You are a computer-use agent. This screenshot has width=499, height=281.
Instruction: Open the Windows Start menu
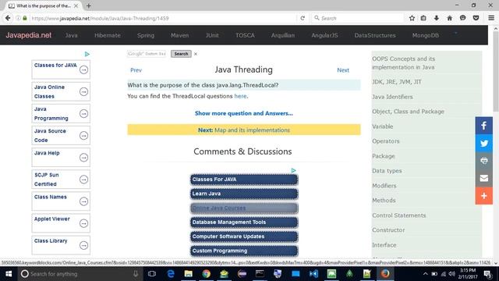coord(9,274)
